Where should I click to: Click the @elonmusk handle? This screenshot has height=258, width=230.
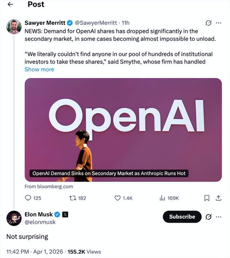[x=40, y=222]
